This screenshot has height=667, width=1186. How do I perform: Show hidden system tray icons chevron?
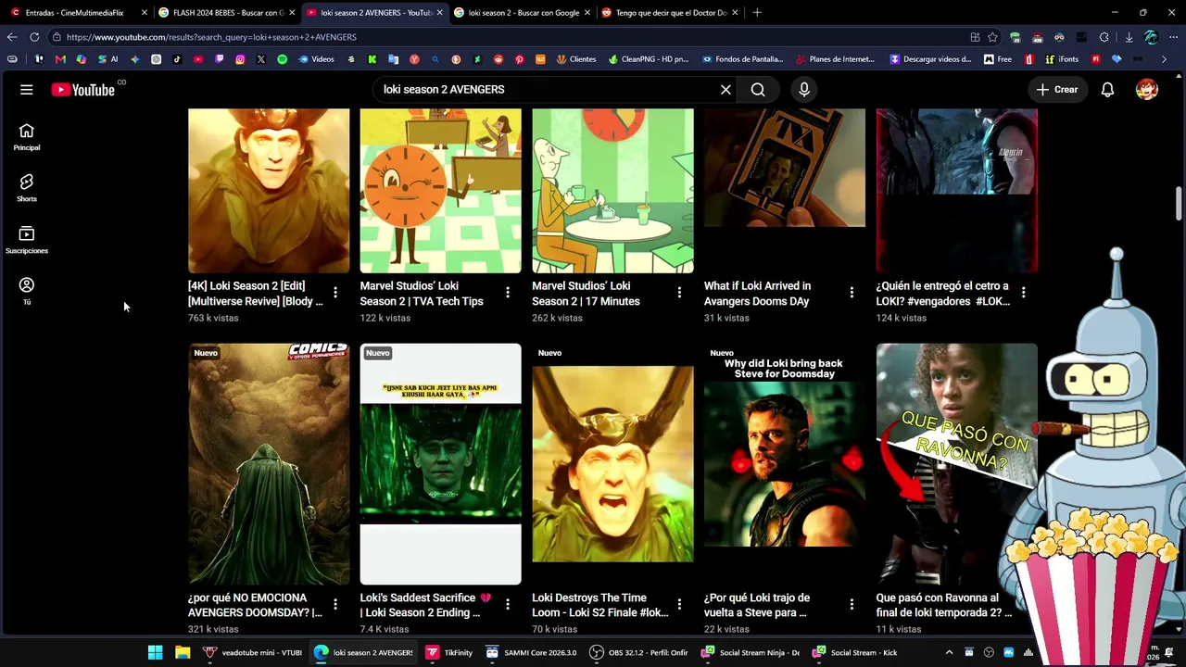coord(949,652)
